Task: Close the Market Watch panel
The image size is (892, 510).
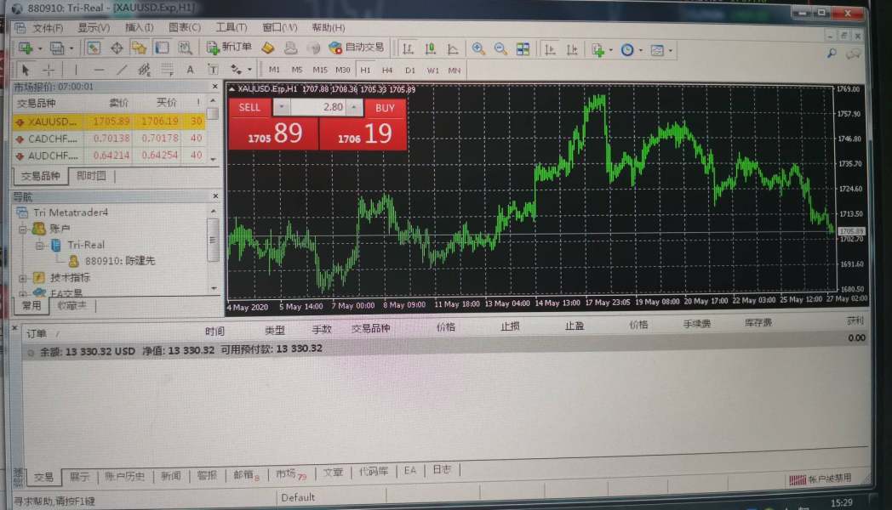Action: [215, 87]
